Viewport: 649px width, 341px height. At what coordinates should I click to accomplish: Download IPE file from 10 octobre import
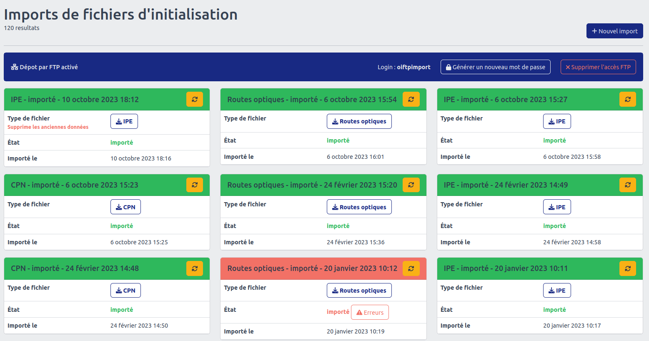pyautogui.click(x=124, y=121)
